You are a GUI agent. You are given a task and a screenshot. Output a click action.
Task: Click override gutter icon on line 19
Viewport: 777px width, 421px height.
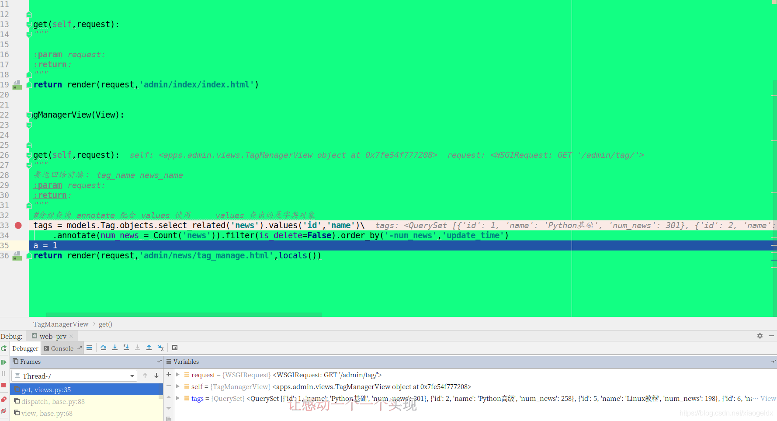point(17,84)
